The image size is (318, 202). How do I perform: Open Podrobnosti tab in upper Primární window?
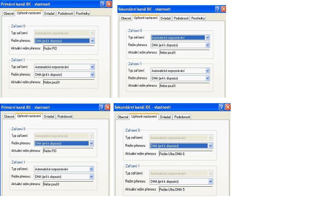65,14
